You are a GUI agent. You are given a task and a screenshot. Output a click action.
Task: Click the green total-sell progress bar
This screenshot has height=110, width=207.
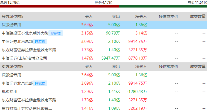163,6
